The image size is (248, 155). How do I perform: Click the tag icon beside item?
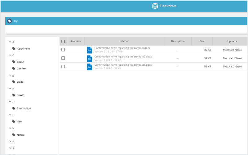[x=14, y=122]
